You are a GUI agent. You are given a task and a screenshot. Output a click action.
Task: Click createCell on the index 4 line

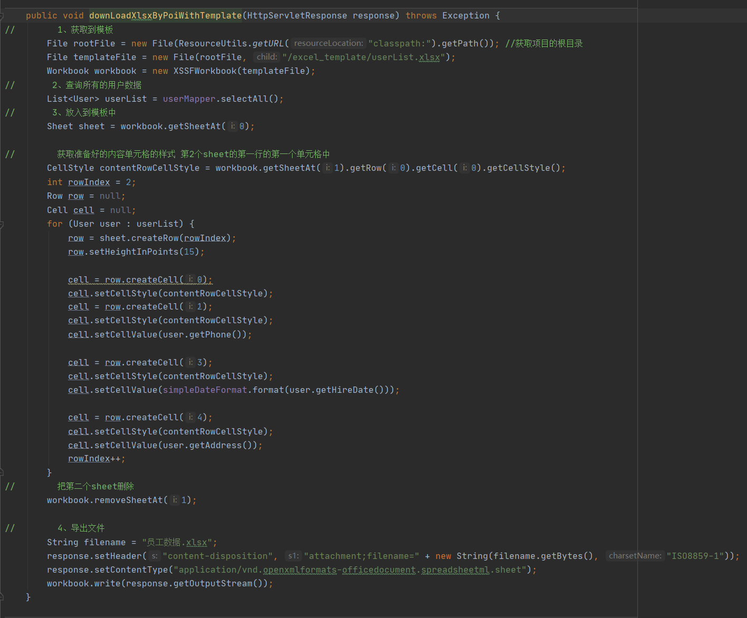pos(152,417)
